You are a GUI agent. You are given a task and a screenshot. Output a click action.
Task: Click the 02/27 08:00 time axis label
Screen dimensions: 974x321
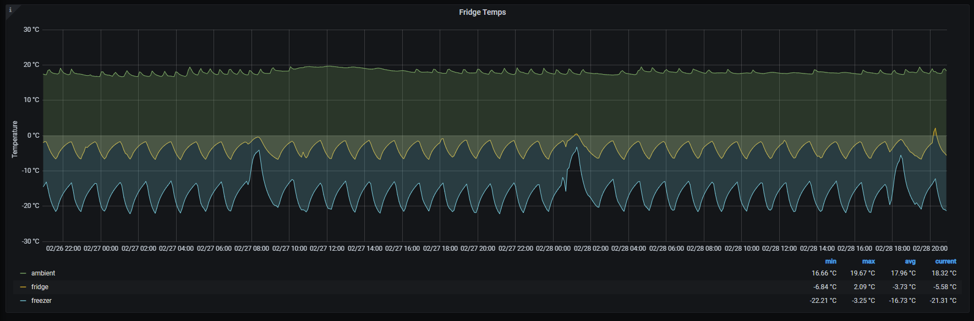click(x=251, y=249)
